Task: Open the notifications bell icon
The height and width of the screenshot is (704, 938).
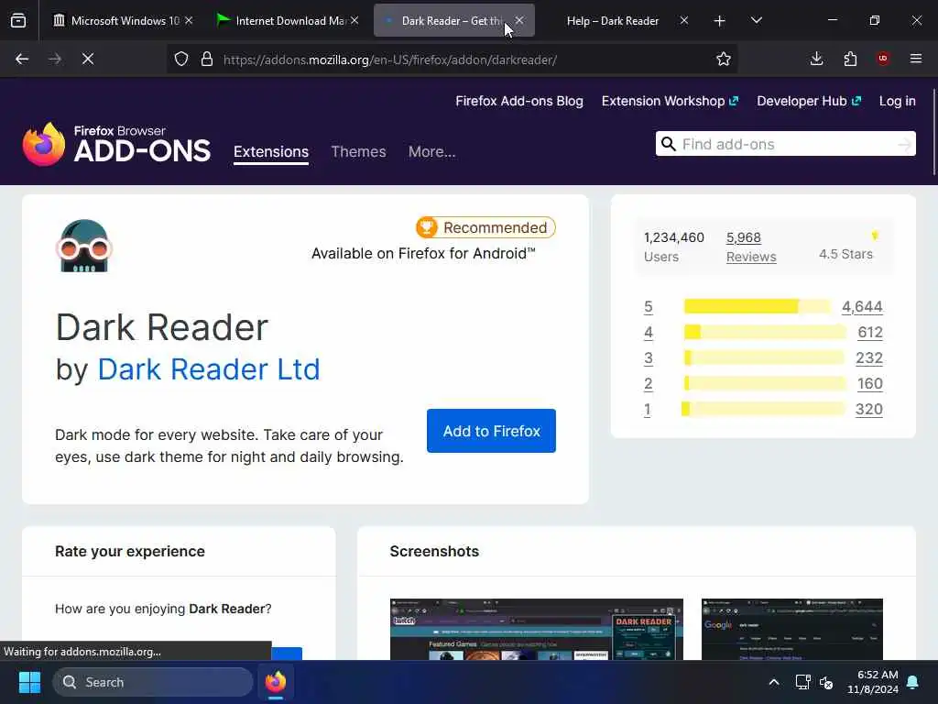Action: click(x=913, y=682)
